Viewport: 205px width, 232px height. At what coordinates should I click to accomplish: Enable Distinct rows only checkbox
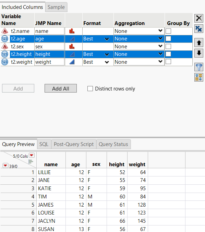(x=90, y=89)
